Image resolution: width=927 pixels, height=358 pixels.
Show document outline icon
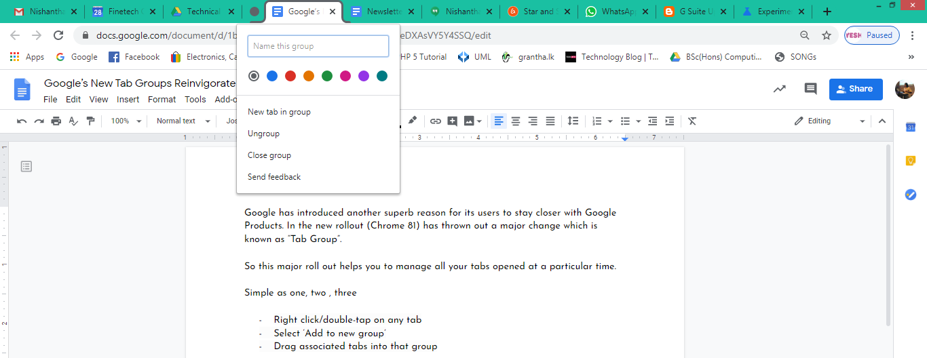point(26,166)
